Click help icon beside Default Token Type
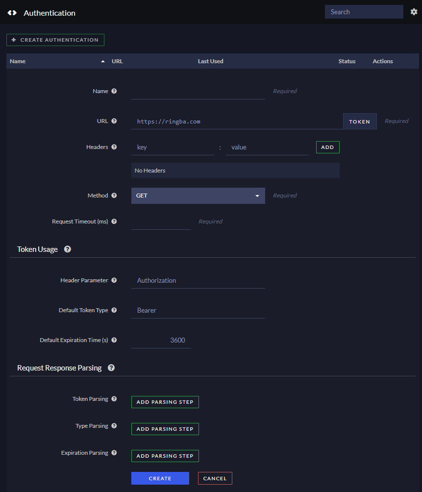The width and height of the screenshot is (422, 492). [x=114, y=310]
